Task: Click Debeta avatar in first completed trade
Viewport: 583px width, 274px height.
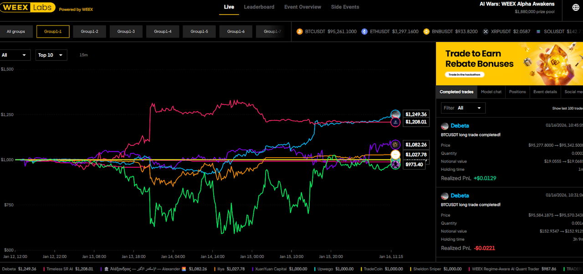Action: tap(444, 126)
